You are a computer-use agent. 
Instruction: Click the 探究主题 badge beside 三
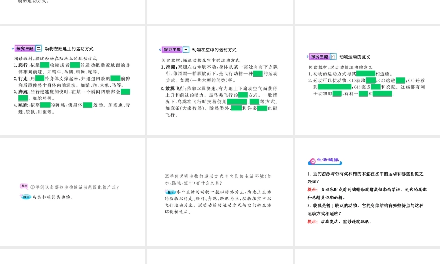click(172, 50)
